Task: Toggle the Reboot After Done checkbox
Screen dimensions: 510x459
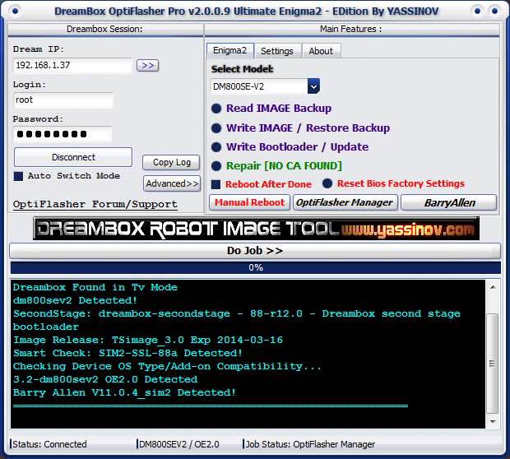Action: 216,184
